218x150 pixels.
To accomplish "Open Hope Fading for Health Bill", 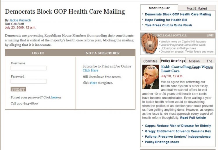I will click(166, 20).
